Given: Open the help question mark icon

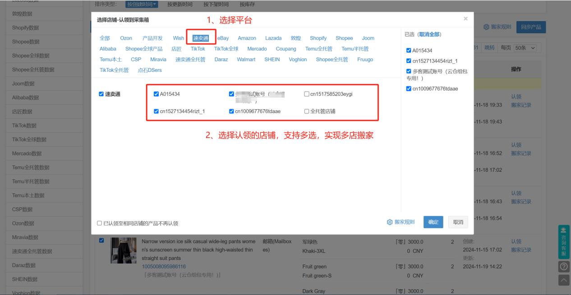Looking at the screenshot, I should point(564,267).
